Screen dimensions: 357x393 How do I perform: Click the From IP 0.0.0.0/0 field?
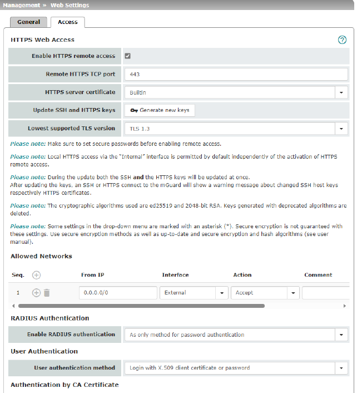pyautogui.click(x=118, y=293)
